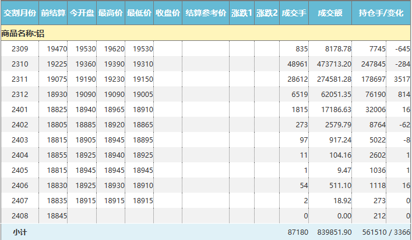Click the 成交额 column header
The height and width of the screenshot is (240, 412).
[x=330, y=12]
